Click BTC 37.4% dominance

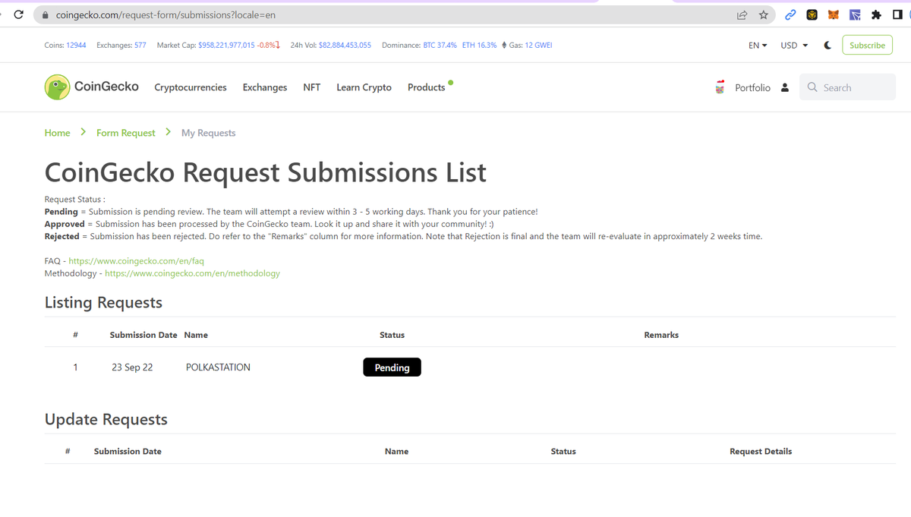440,46
